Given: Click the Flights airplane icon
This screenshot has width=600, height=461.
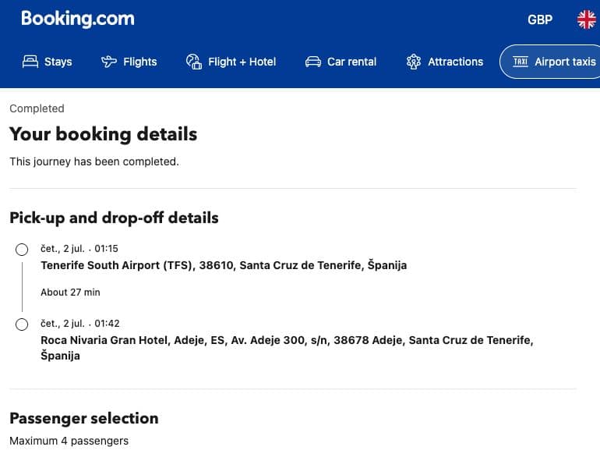Looking at the screenshot, I should point(109,62).
